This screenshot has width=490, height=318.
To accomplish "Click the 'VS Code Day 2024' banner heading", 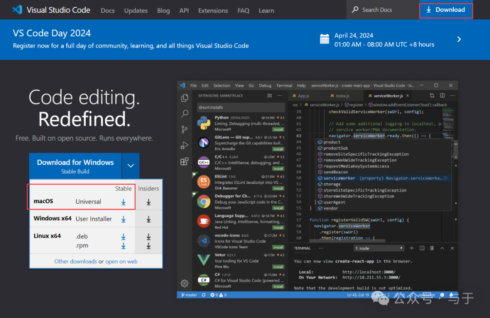I will click(52, 33).
